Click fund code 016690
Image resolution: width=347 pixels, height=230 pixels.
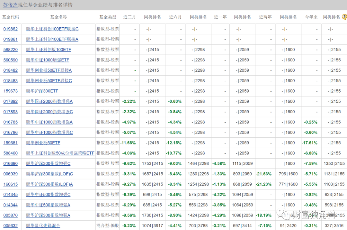(11, 163)
